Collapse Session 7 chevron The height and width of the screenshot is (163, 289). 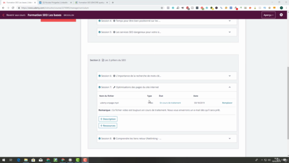(x=230, y=87)
